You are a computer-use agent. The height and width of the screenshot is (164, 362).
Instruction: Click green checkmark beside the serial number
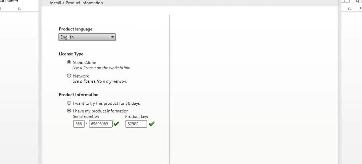coord(116,124)
